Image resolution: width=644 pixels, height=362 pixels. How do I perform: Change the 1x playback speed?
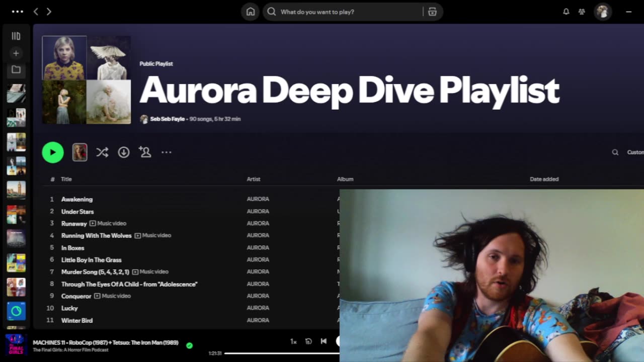click(x=293, y=341)
